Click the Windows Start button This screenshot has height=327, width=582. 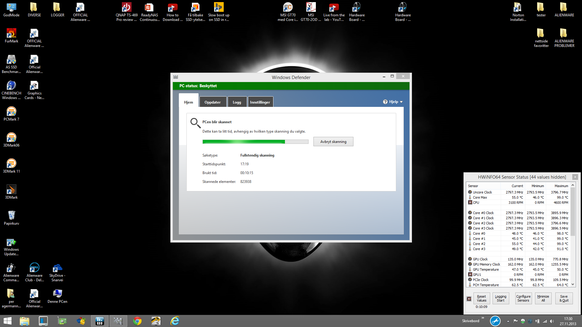pos(7,321)
